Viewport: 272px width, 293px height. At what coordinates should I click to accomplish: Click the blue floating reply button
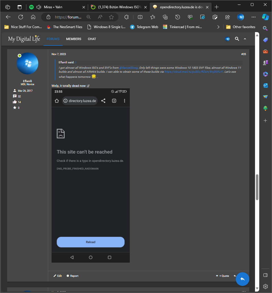242,279
